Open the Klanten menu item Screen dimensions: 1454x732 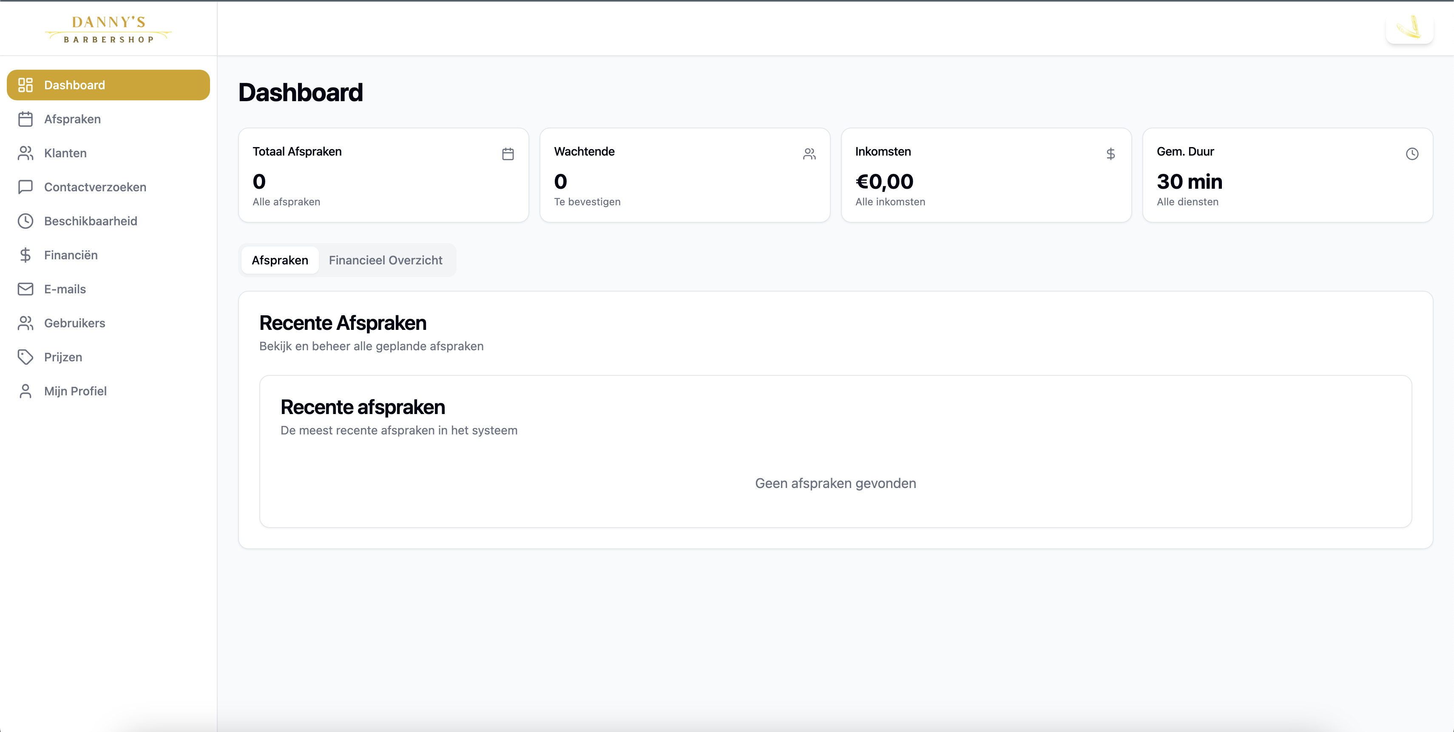pos(65,153)
